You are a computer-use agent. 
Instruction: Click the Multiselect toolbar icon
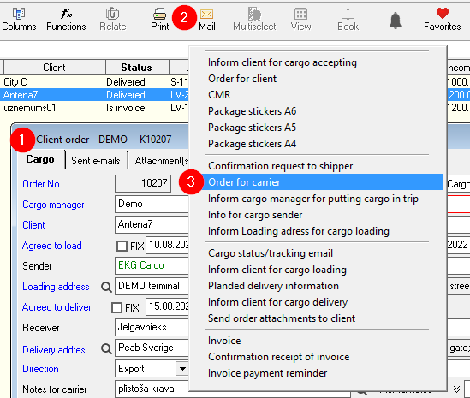254,14
